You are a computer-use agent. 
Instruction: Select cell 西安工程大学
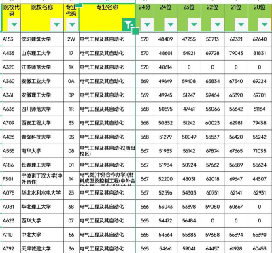click(42, 123)
